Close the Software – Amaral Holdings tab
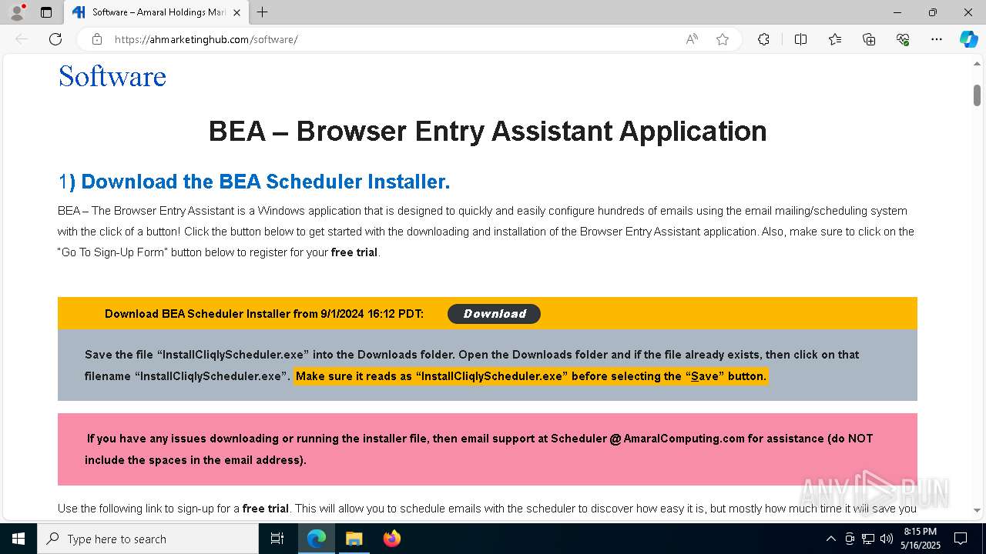 (236, 12)
